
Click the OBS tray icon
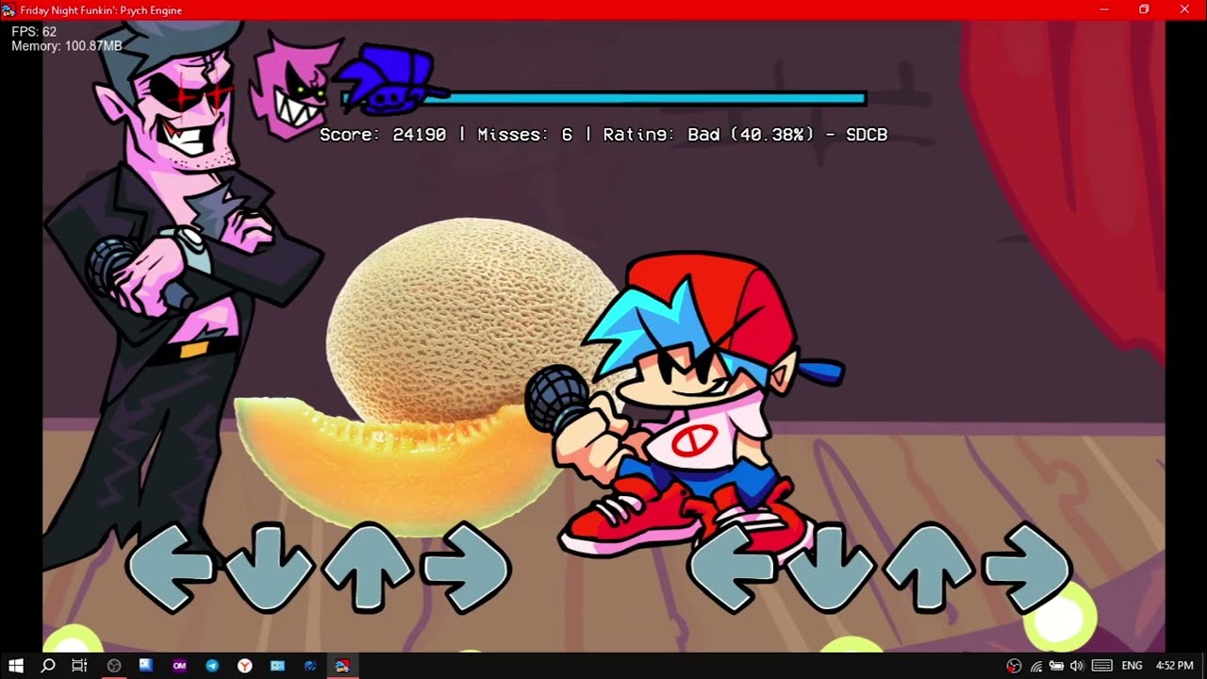[1014, 666]
